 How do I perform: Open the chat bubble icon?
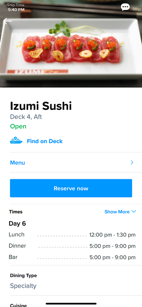pyautogui.click(x=125, y=7)
